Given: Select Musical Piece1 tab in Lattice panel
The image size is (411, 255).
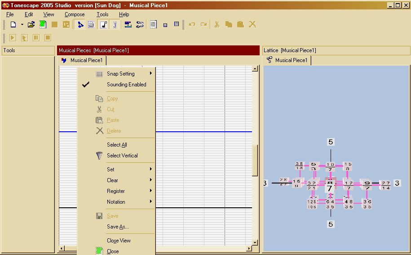Looking at the screenshot, I should pyautogui.click(x=287, y=60).
